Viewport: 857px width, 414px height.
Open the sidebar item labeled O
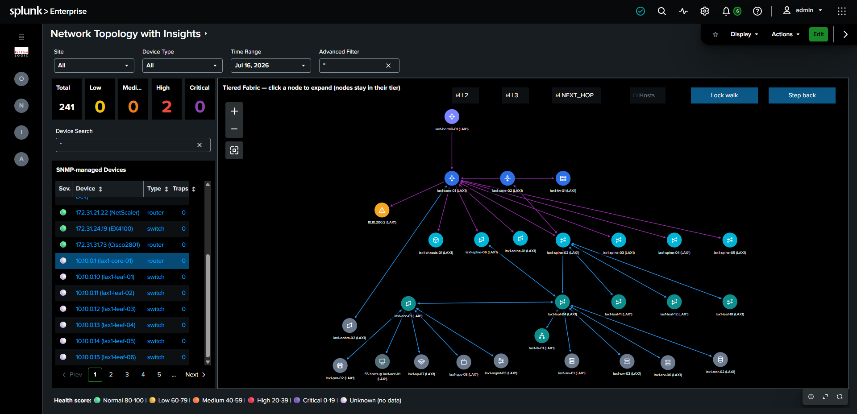21,79
